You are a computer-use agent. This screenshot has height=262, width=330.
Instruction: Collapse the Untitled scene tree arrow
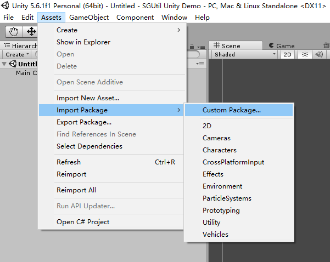tap(4, 64)
